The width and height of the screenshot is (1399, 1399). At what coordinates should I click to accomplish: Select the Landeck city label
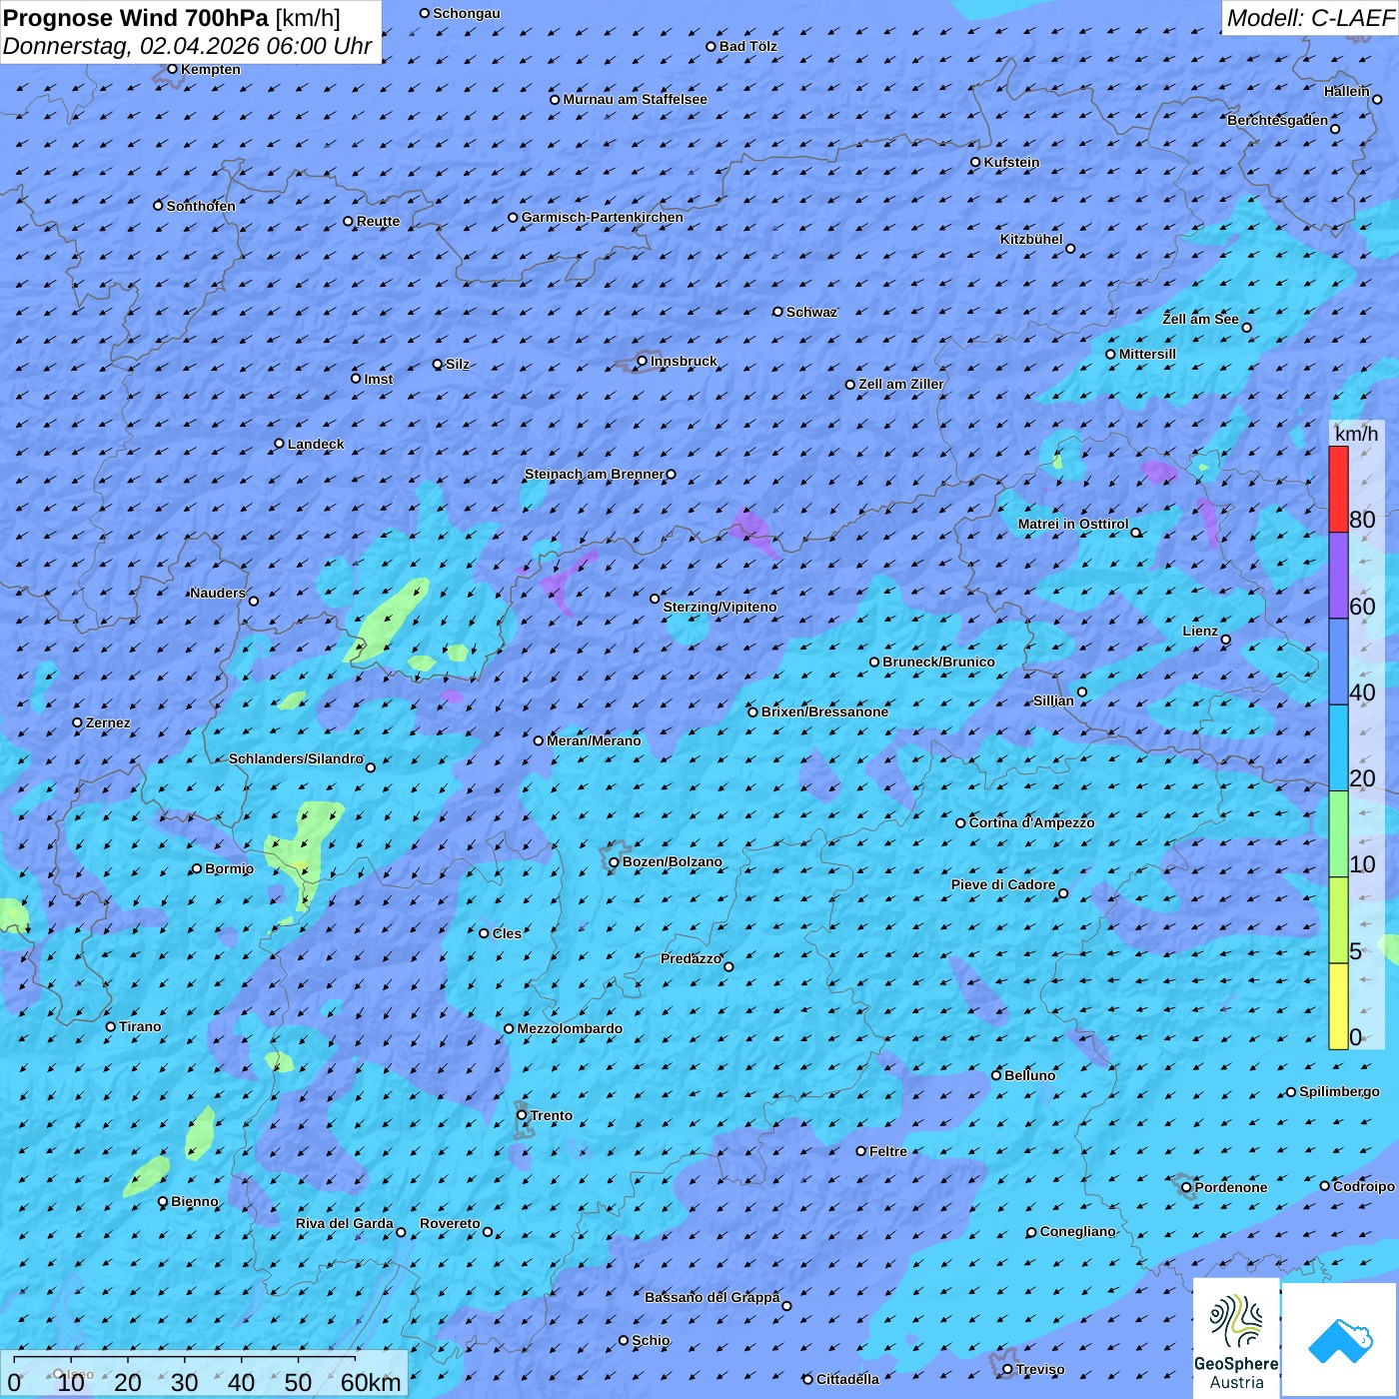coord(316,444)
